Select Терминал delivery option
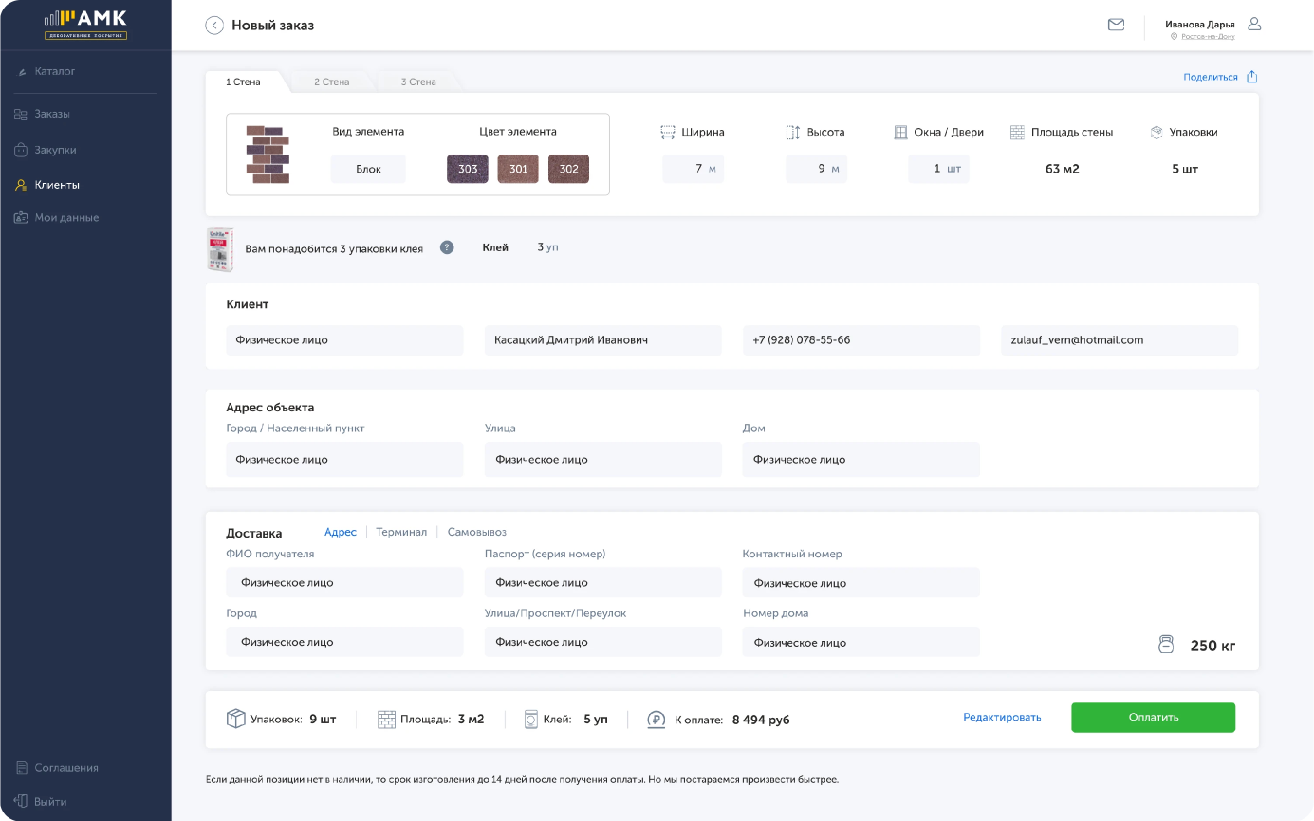 pos(401,532)
